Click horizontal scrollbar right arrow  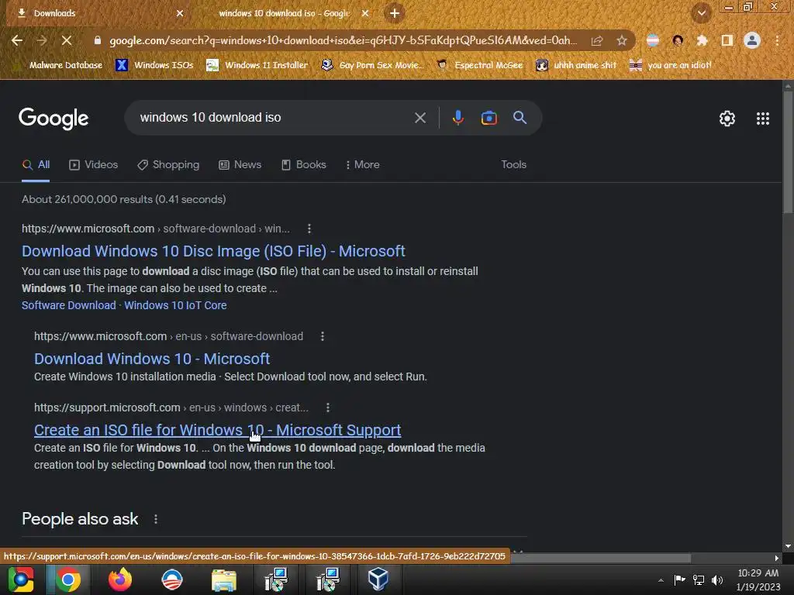point(776,558)
